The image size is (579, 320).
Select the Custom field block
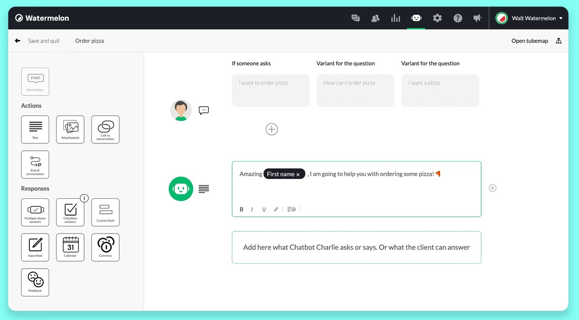click(x=105, y=212)
